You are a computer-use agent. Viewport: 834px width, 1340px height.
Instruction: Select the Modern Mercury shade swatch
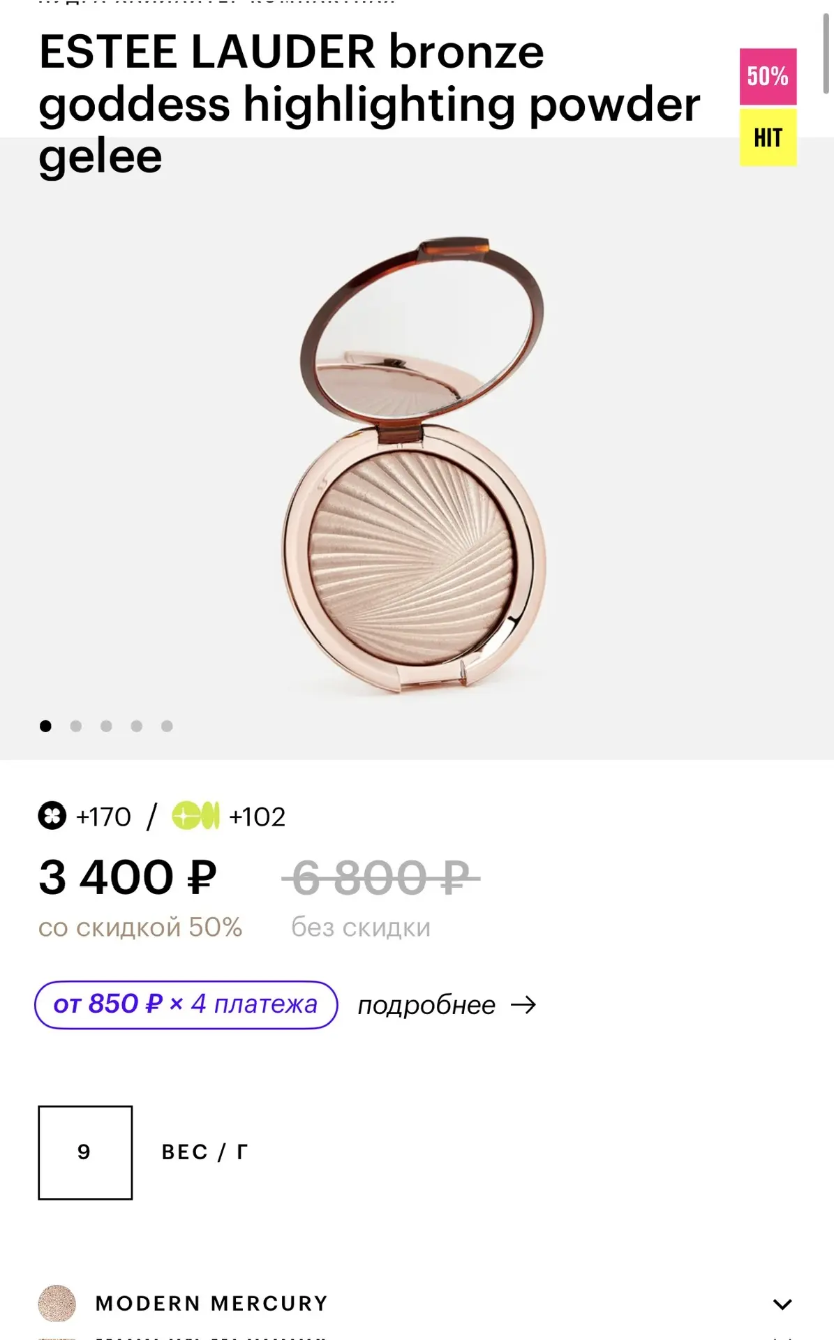click(57, 1303)
